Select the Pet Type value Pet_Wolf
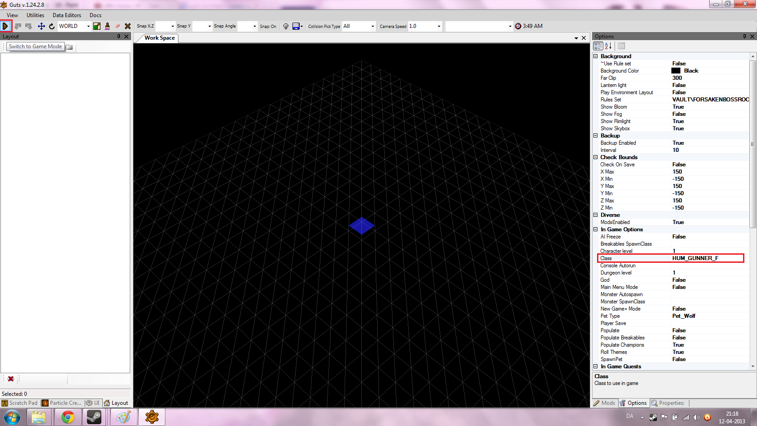Screen dimensions: 757x426 (x=684, y=316)
